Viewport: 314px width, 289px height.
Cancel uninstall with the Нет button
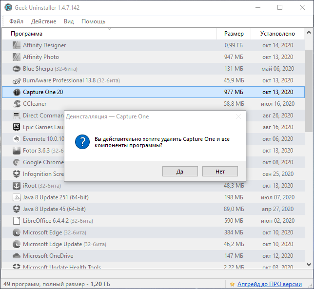pos(220,172)
